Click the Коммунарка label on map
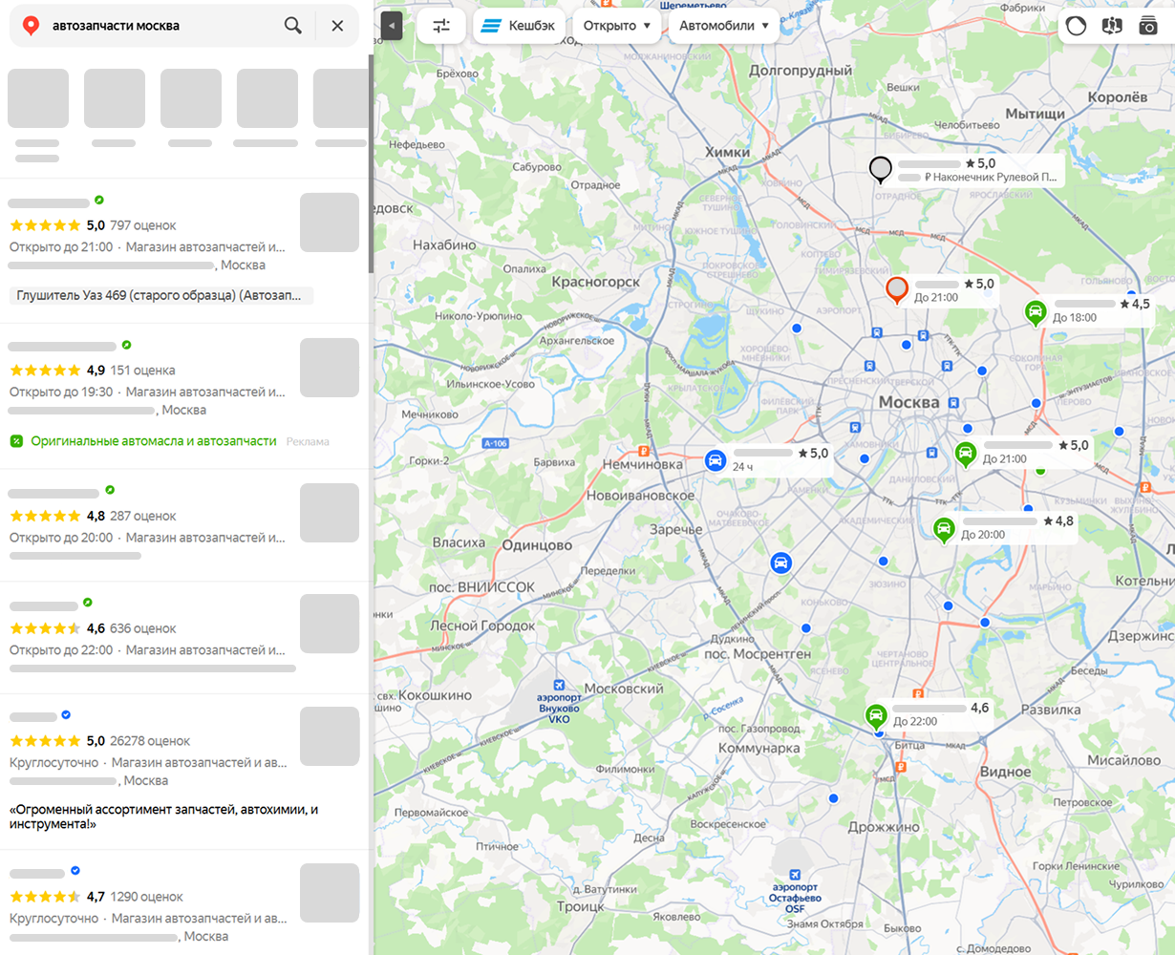 tap(758, 748)
